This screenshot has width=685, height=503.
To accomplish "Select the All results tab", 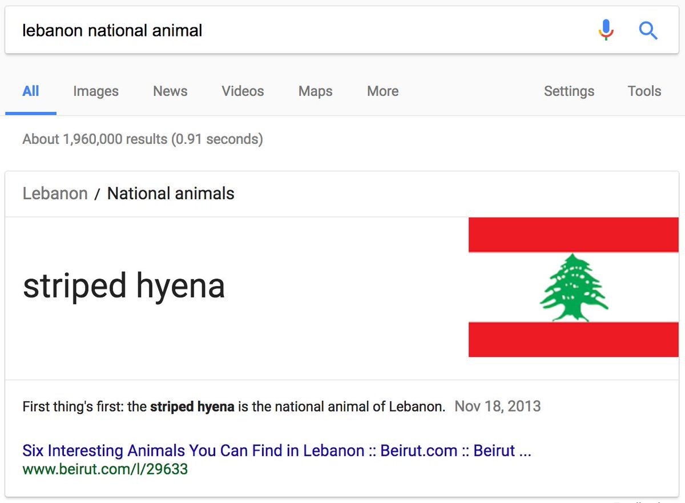I will 31,91.
